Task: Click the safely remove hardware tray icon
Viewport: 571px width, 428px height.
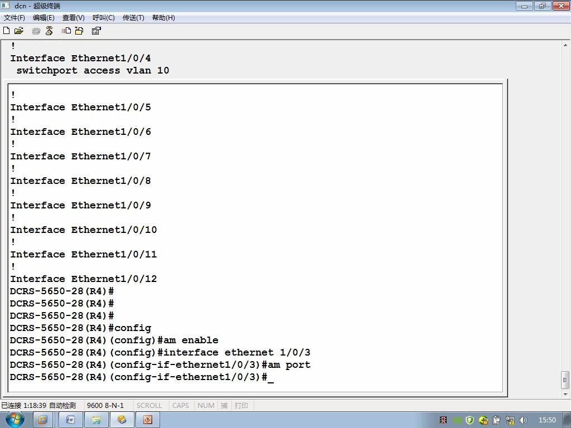Action: pyautogui.click(x=497, y=420)
